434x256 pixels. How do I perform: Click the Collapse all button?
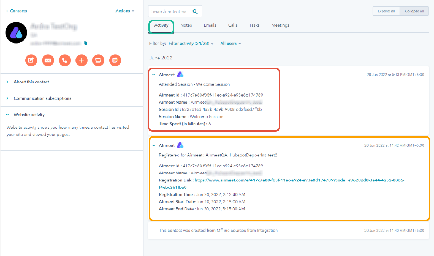[414, 11]
